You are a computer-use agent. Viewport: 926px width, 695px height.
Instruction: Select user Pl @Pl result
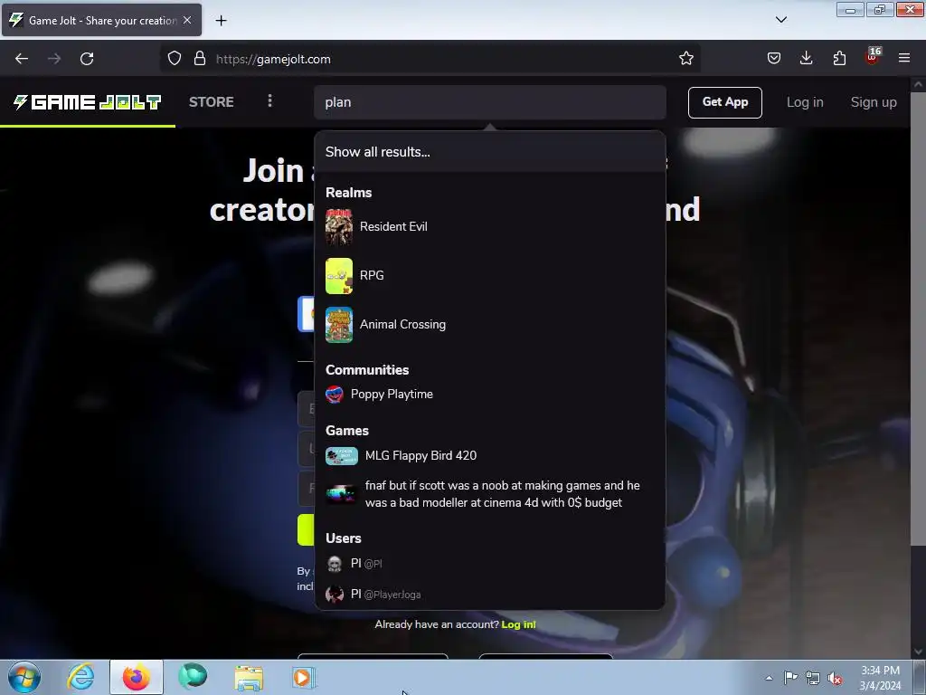[490, 564]
